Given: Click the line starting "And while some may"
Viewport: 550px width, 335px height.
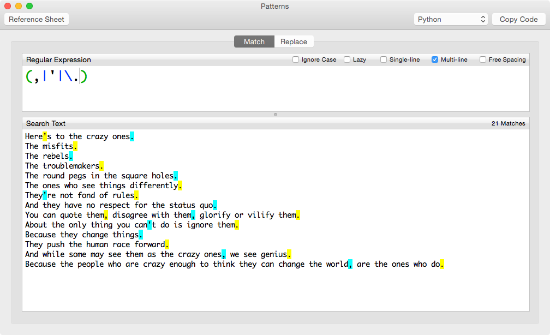Looking at the screenshot, I should [x=158, y=254].
